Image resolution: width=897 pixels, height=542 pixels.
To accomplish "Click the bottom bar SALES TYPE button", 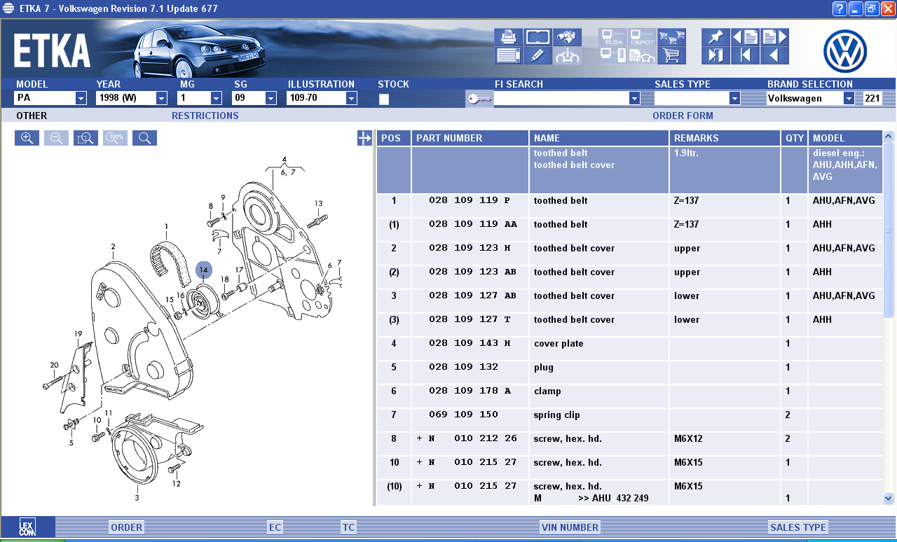I will coord(798,527).
